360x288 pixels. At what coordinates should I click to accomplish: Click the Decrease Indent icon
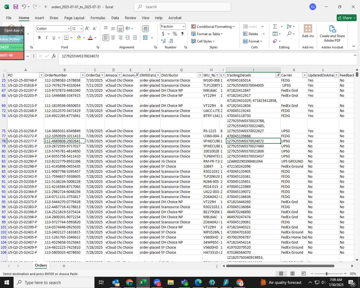click(x=128, y=38)
